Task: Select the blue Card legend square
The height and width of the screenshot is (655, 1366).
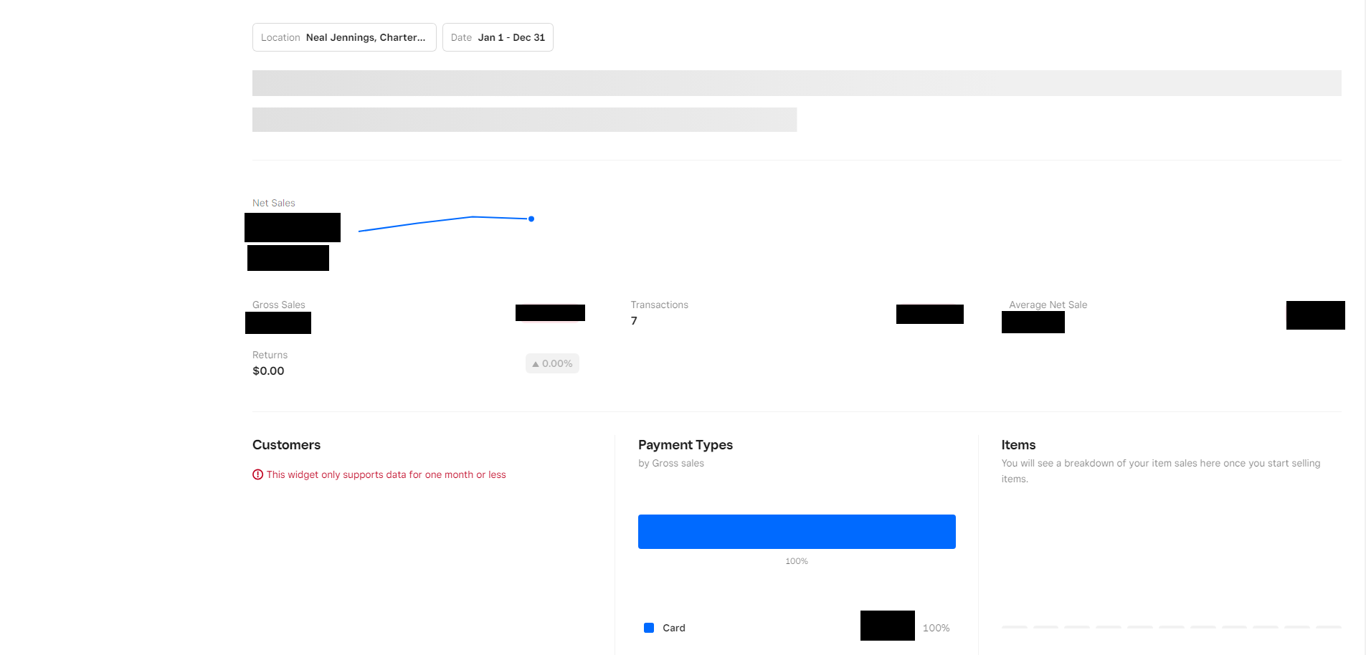Action: click(649, 627)
